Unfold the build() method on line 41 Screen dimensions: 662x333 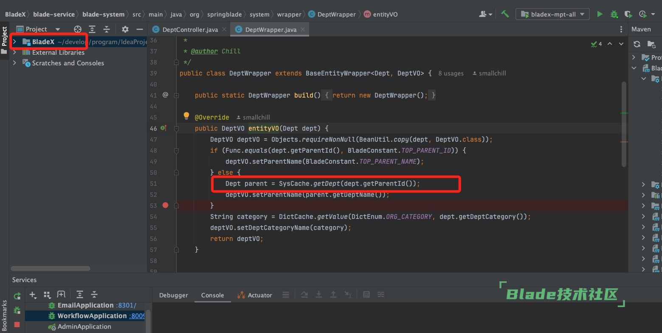(x=176, y=95)
